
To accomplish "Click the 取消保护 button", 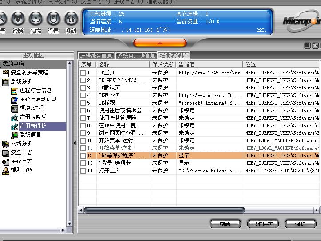I will 262,224.
